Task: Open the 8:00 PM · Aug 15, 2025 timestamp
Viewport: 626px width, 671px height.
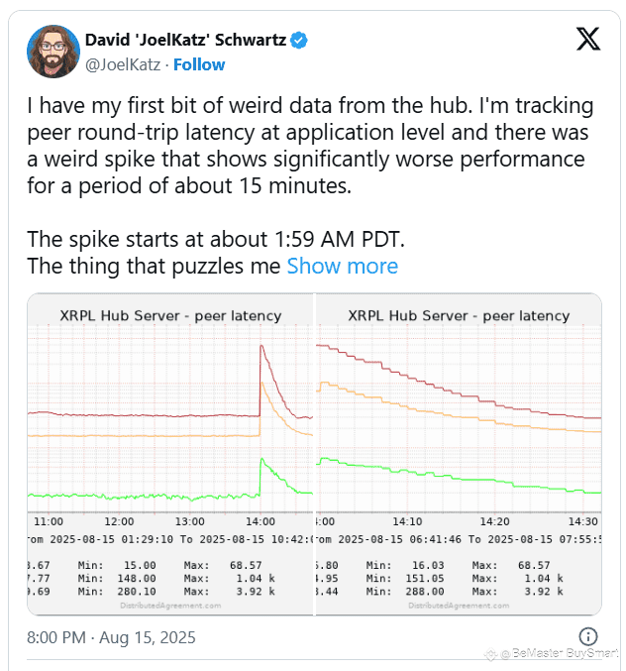Action: pyautogui.click(x=111, y=637)
